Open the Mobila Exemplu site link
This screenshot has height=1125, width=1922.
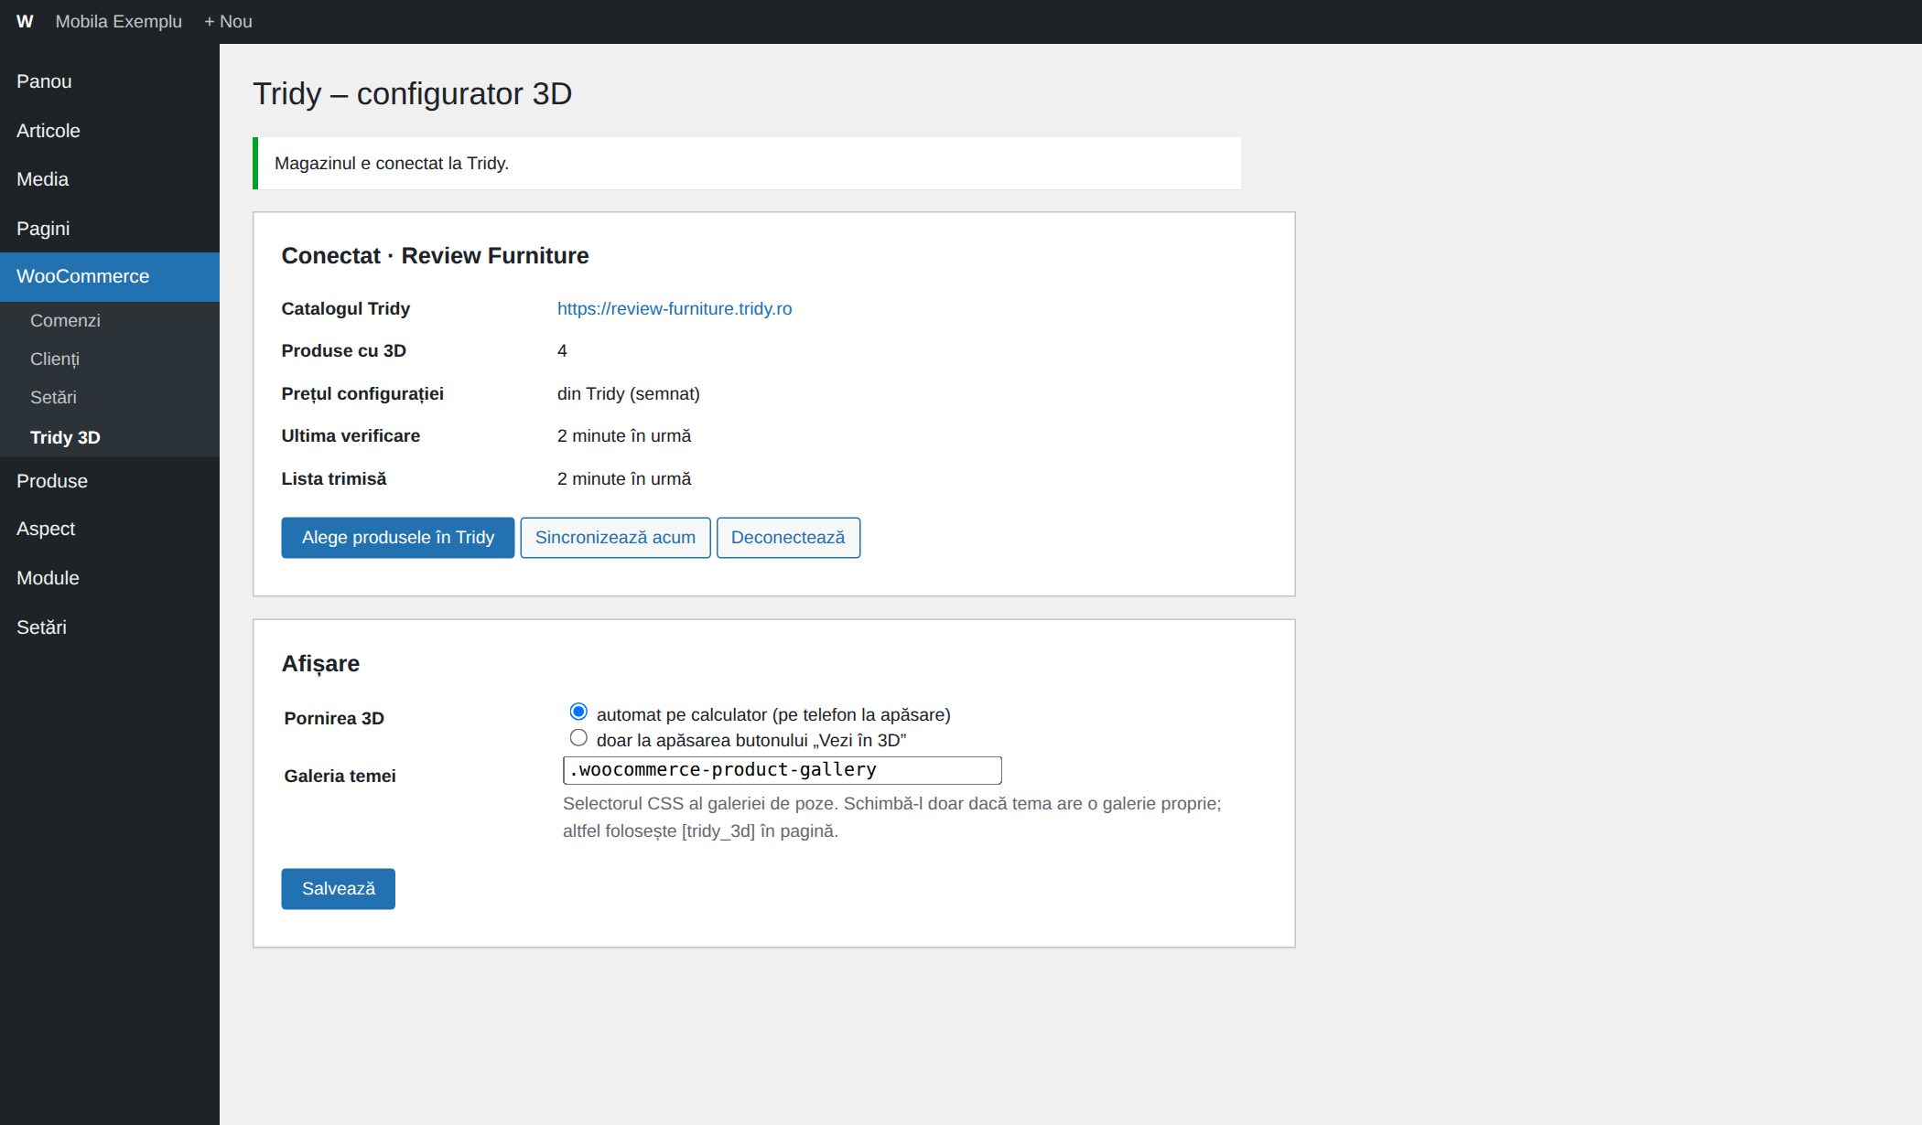[119, 21]
